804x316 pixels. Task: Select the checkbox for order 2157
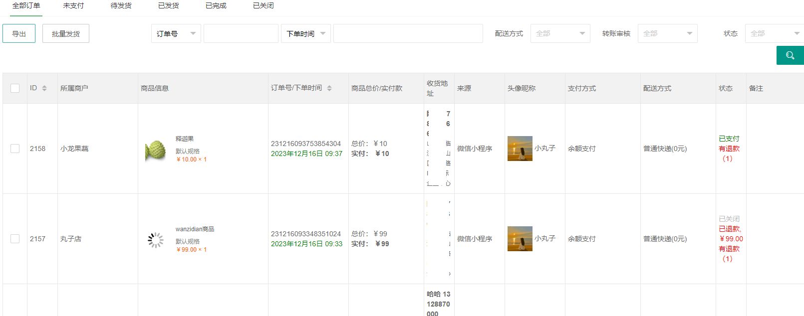(15, 239)
